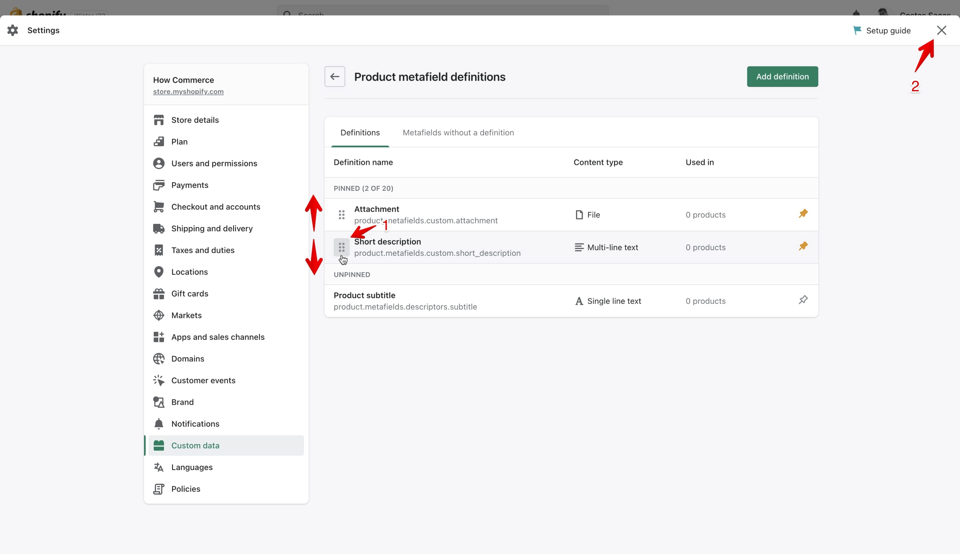Click the background search field
The width and height of the screenshot is (960, 554).
pos(443,11)
